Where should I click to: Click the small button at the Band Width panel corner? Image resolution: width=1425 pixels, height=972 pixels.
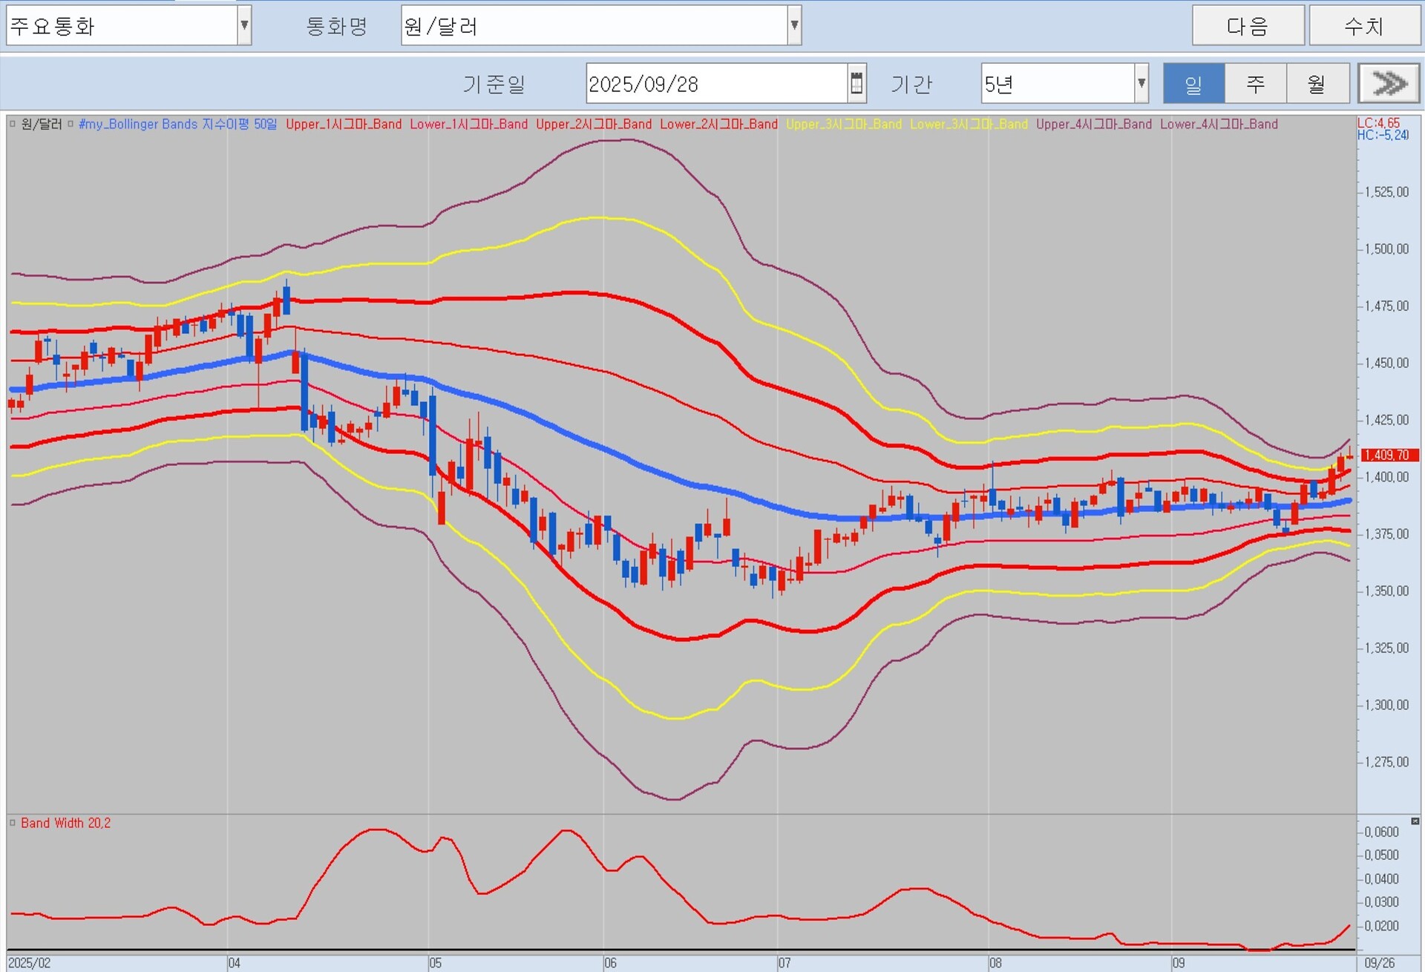(1415, 821)
